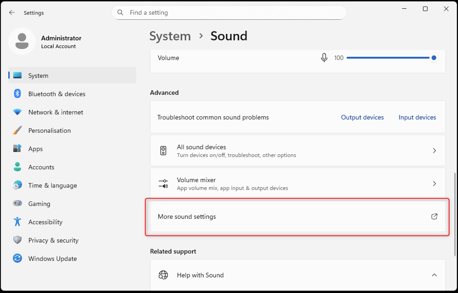Click the Apps icon in sidebar
The width and height of the screenshot is (458, 293).
17,149
